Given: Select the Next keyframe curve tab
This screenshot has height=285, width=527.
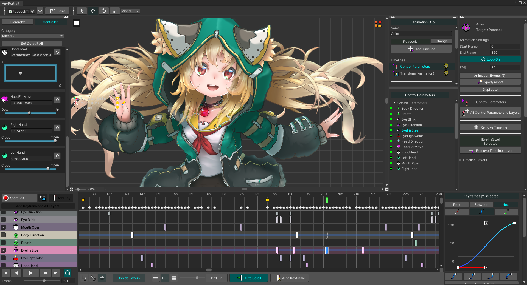Looking at the screenshot, I should [x=506, y=204].
